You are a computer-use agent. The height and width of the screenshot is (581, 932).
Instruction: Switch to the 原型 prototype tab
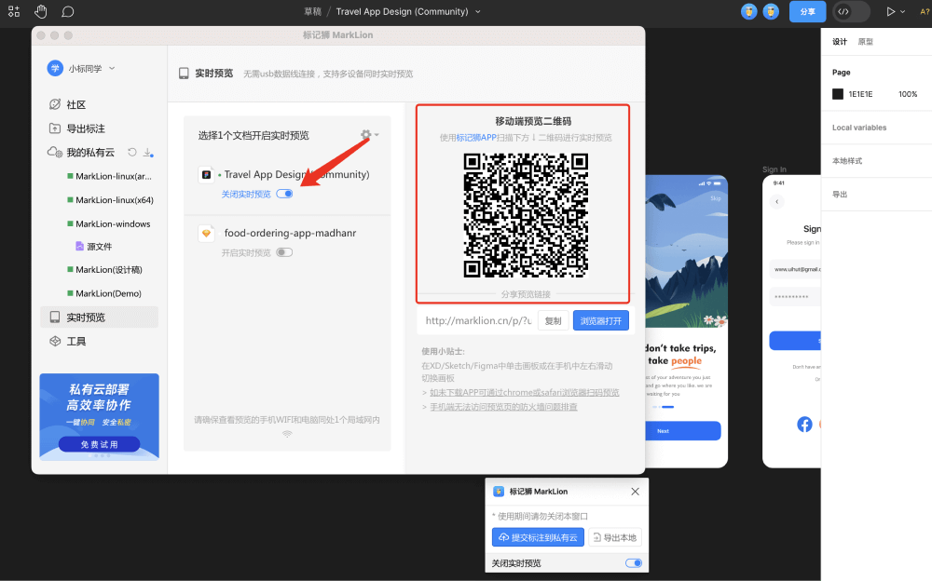[864, 41]
